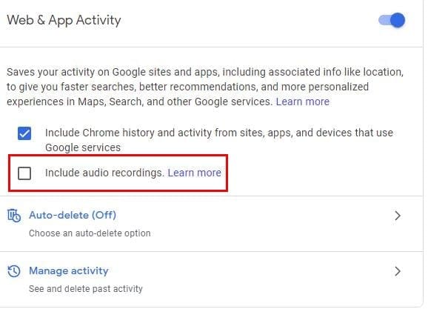Click the 'Google services' second label line

click(x=83, y=147)
